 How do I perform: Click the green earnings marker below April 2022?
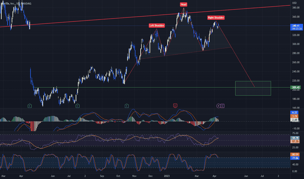30,106
